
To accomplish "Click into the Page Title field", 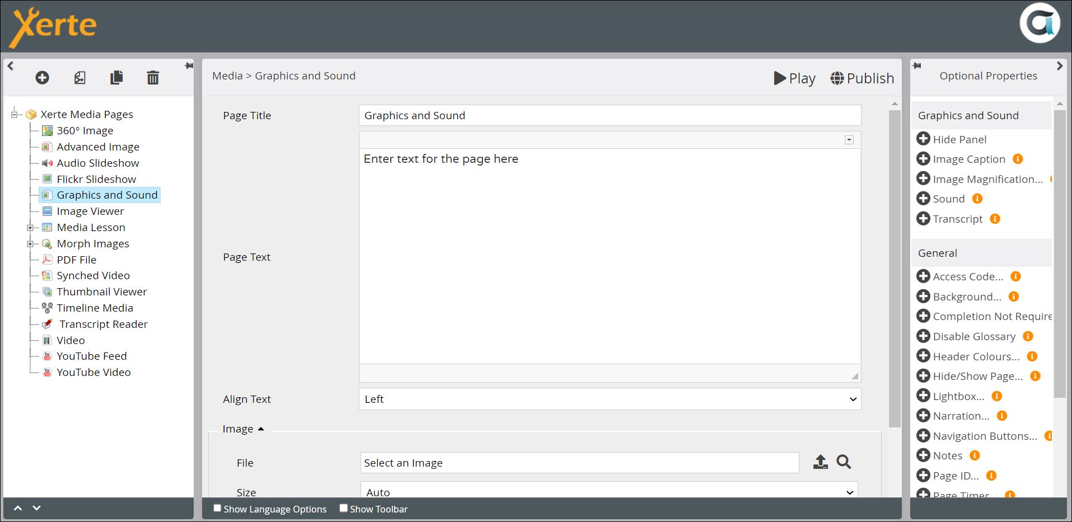I will pyautogui.click(x=609, y=116).
